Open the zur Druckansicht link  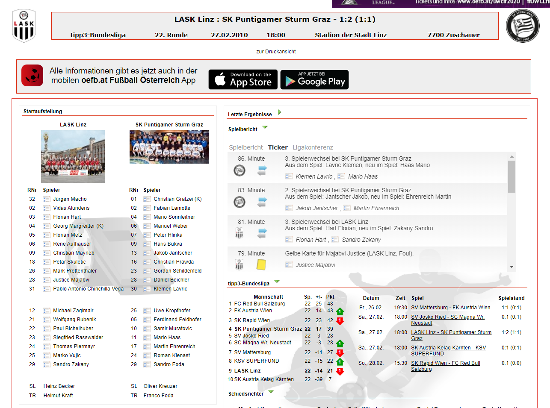coord(276,52)
